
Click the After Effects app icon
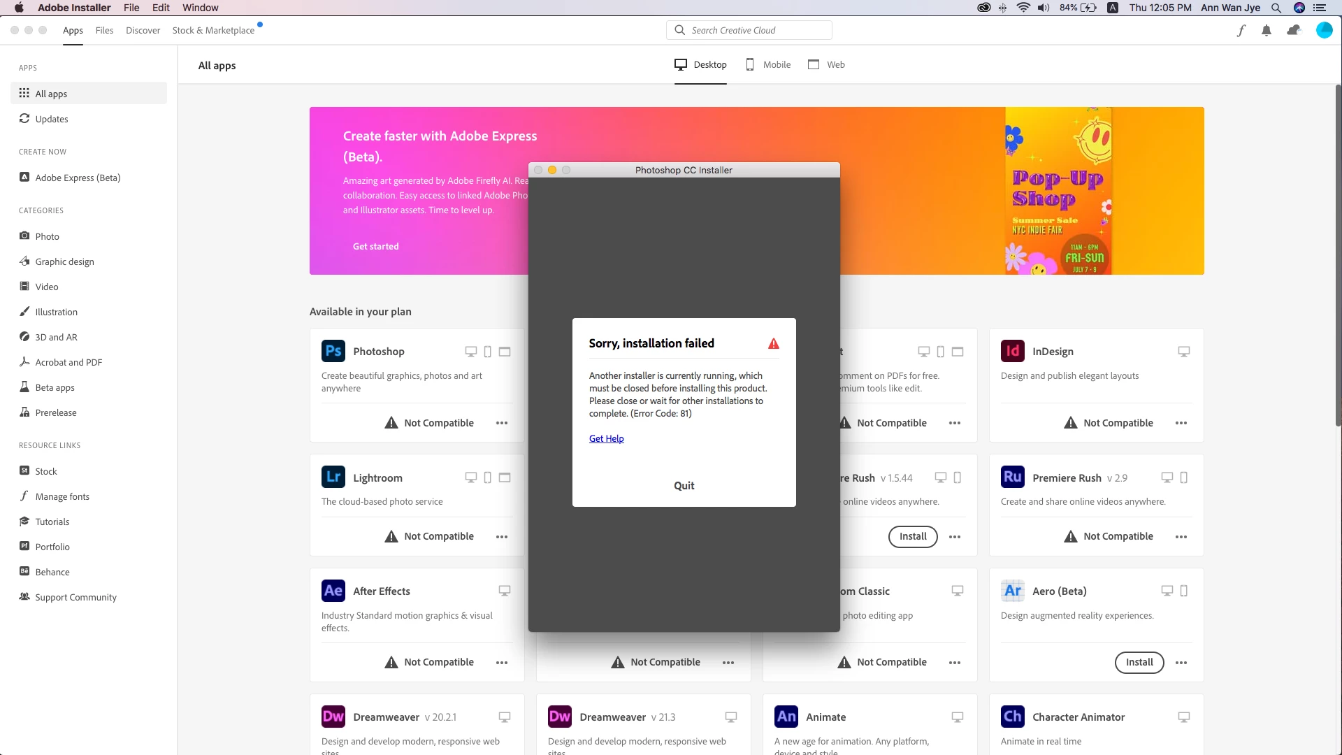[333, 591]
